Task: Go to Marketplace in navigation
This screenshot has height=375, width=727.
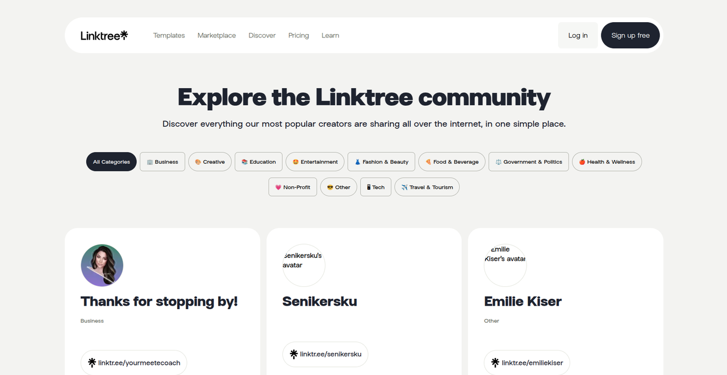Action: (x=216, y=35)
